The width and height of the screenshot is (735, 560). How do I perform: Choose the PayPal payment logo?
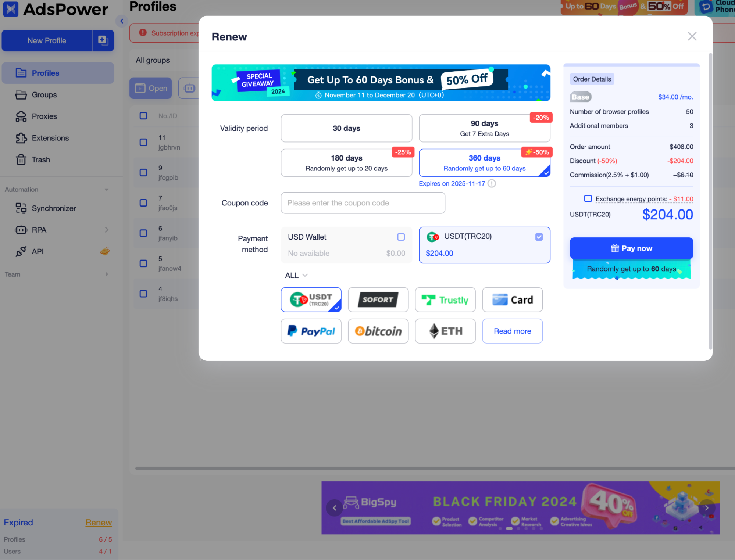(x=311, y=331)
